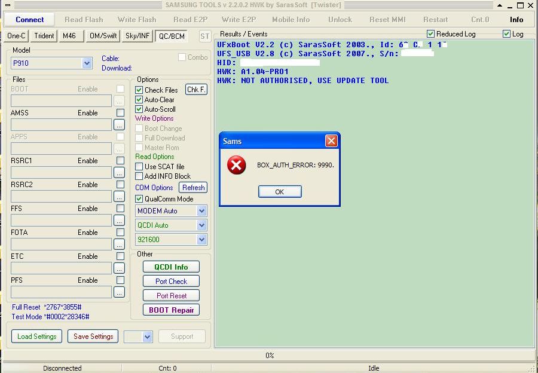Click the RSRC1 file path field
Viewport: 538px width, 373px height.
[61, 173]
